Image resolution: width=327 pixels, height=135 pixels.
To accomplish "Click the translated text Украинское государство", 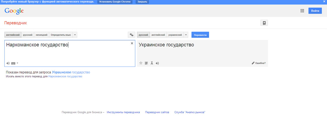I will click(x=166, y=45).
